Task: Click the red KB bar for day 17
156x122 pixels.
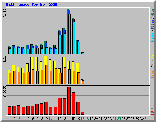Action: point(83,113)
